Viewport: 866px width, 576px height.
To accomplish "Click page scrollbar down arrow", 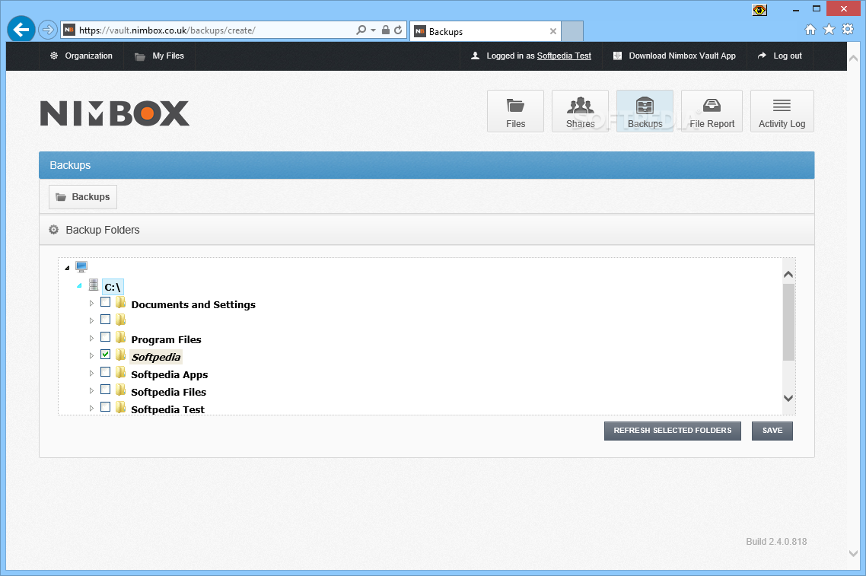I will click(x=853, y=553).
